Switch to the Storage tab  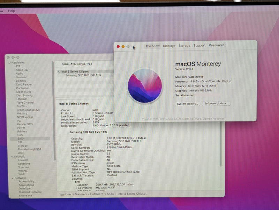184,46
